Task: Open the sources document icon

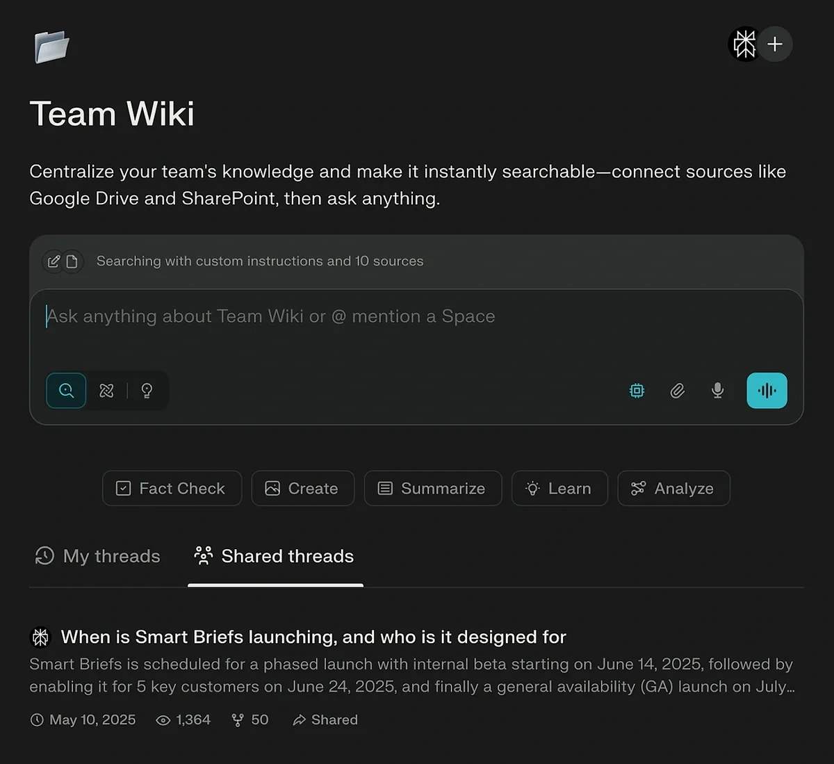Action: tap(72, 261)
